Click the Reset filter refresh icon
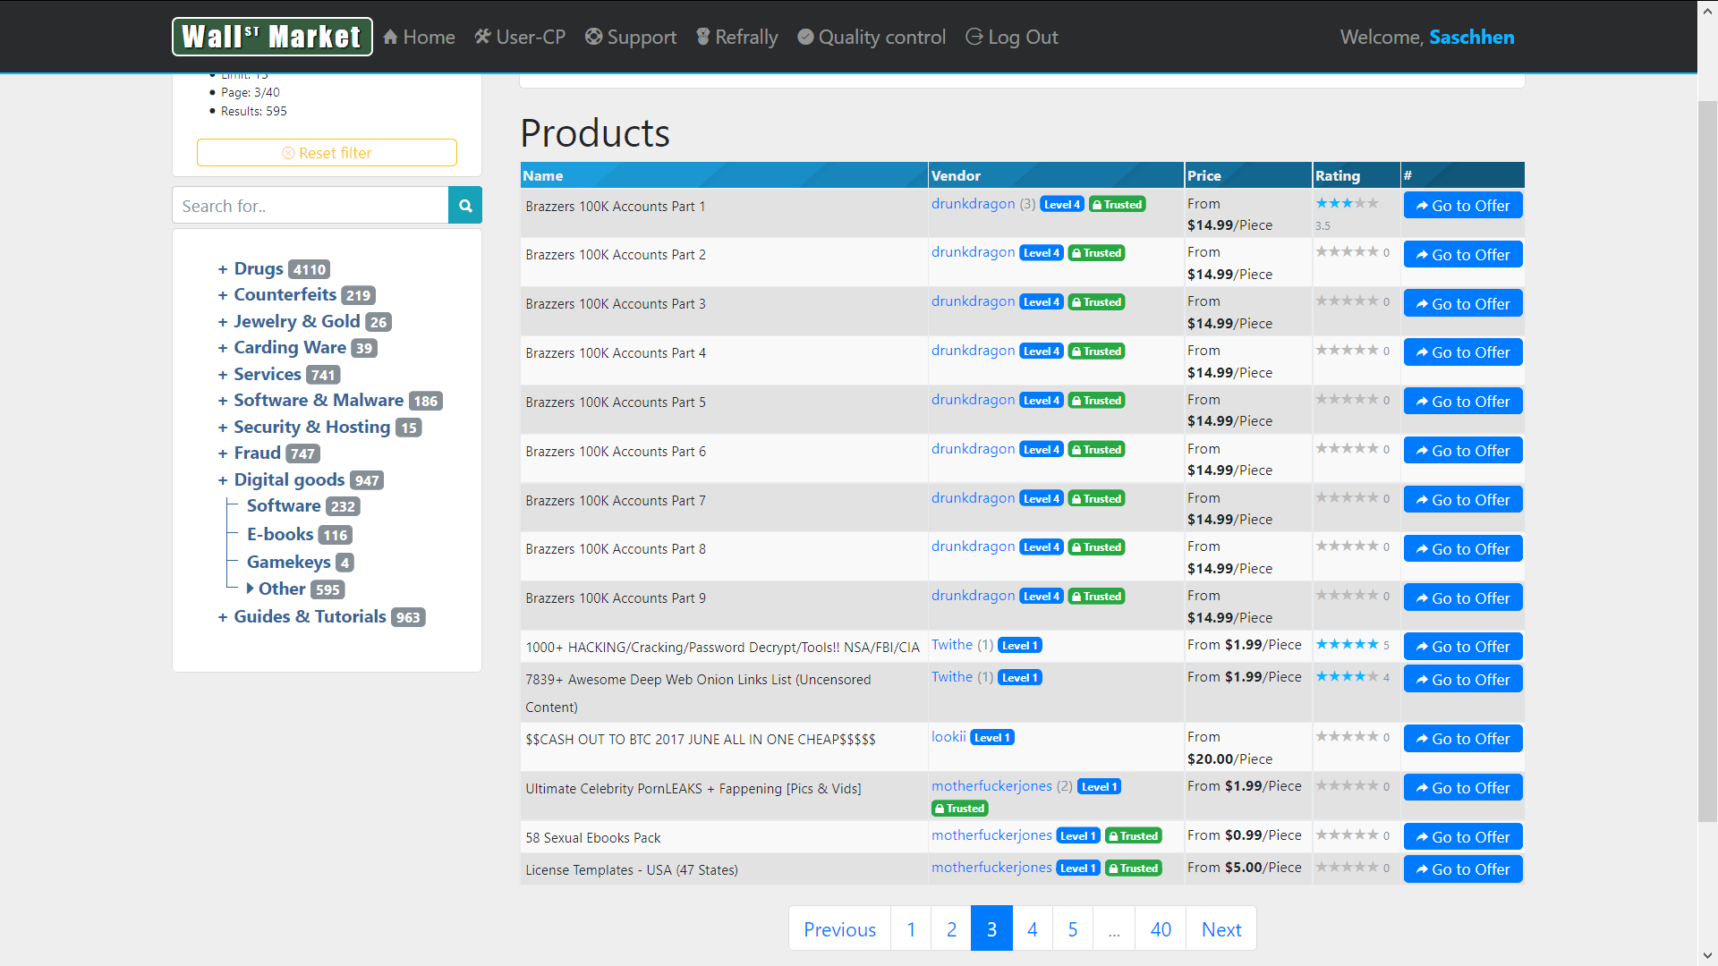This screenshot has width=1718, height=966. [x=288, y=151]
